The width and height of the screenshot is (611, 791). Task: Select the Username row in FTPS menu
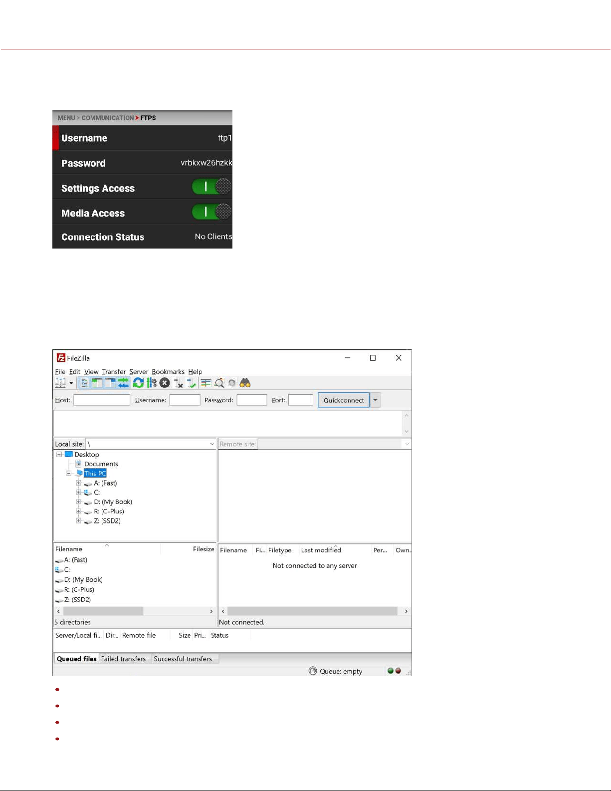[x=142, y=138]
